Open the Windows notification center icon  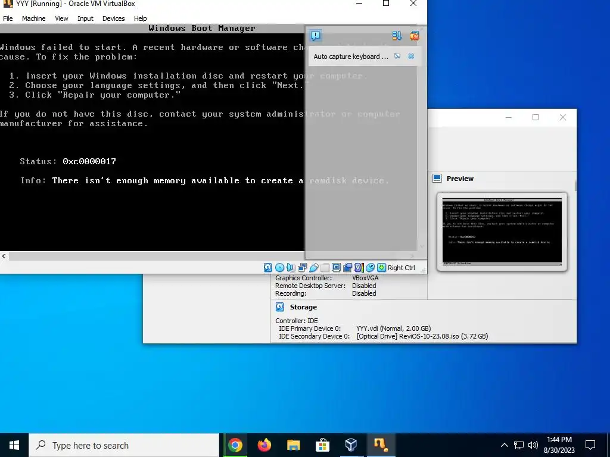click(590, 445)
